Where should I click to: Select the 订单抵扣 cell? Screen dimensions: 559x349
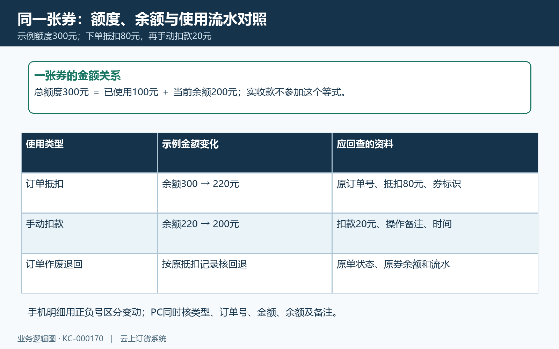(89, 193)
